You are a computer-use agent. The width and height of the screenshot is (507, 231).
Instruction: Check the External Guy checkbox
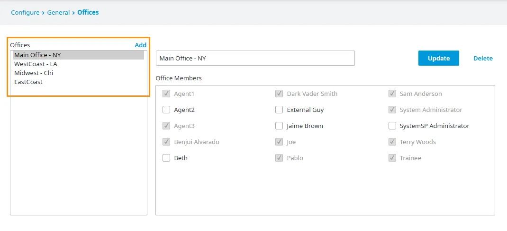coord(279,110)
